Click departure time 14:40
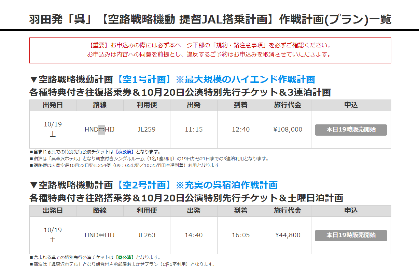The image size is (419, 274). point(194,235)
